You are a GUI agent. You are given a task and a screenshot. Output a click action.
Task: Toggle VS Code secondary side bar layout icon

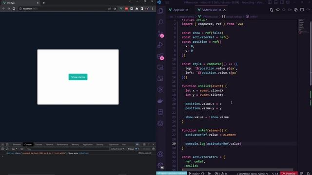click(x=282, y=2)
